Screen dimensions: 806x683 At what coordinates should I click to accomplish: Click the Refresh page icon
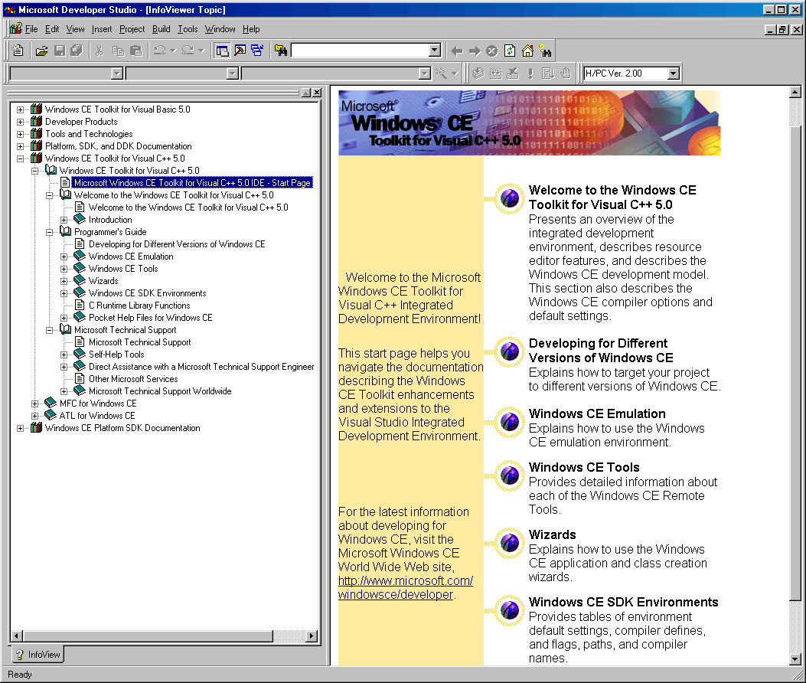510,51
